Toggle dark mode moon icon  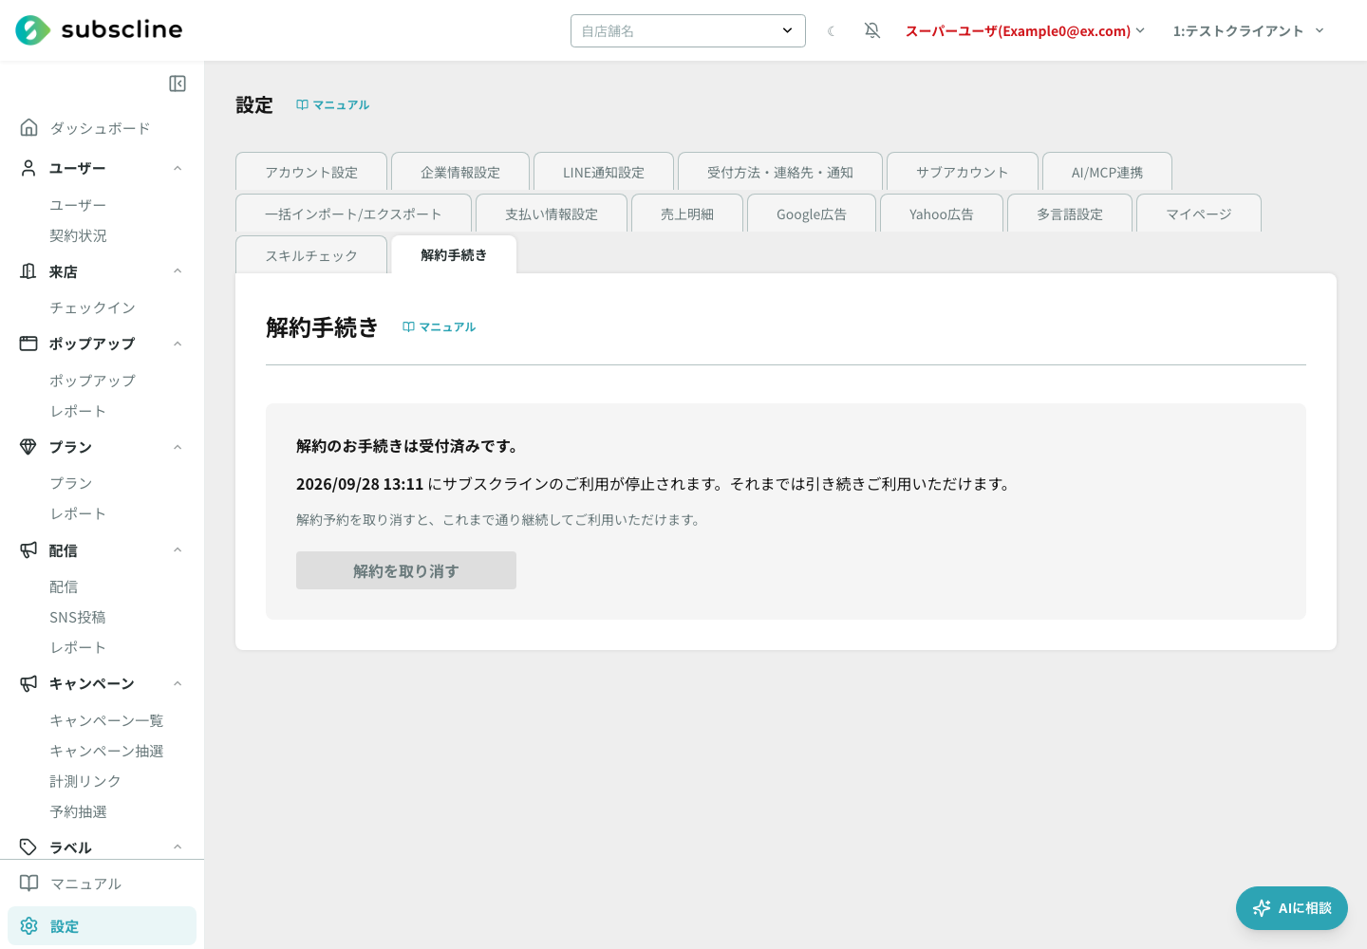(x=831, y=31)
